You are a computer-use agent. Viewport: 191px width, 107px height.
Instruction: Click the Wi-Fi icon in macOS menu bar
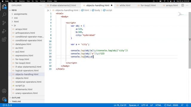[164, 1]
